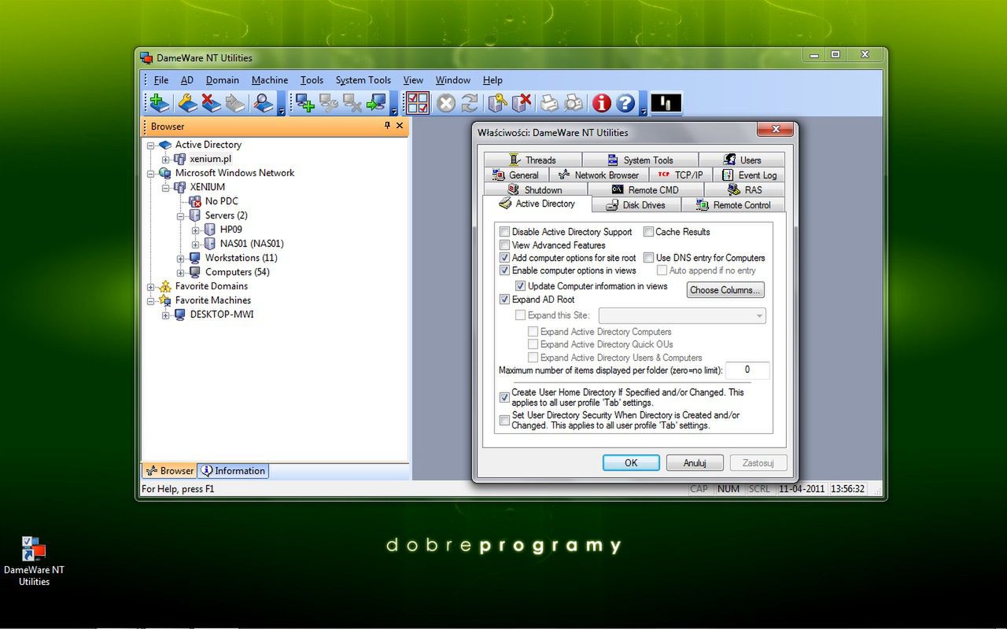
Task: Collapse the Servers (2) node
Action: click(x=181, y=216)
